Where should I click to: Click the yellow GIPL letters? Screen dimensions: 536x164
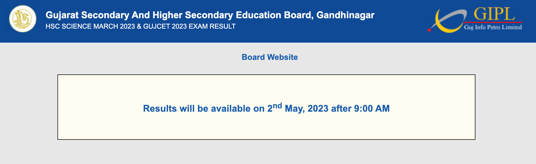tap(494, 14)
